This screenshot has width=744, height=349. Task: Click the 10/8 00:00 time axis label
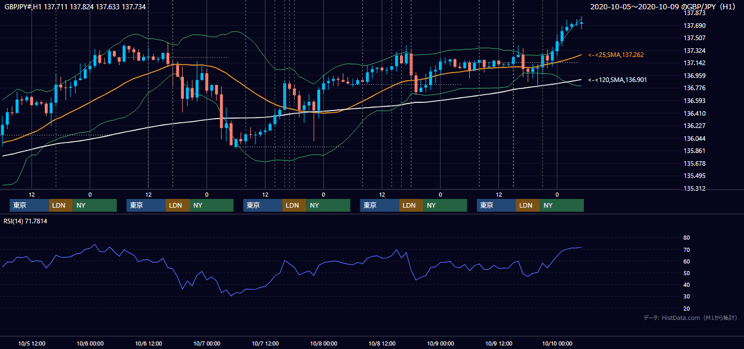324,343
